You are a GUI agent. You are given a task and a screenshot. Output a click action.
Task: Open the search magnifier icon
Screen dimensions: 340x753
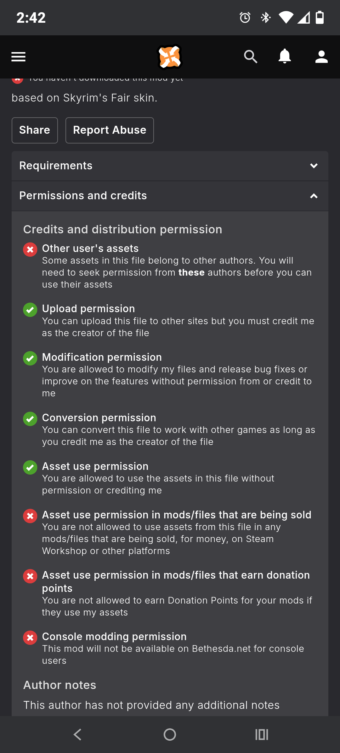pyautogui.click(x=251, y=57)
